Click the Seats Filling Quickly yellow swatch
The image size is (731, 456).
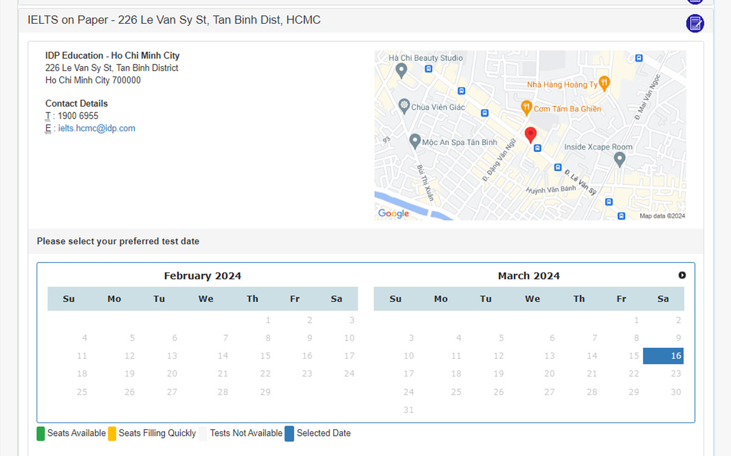coord(112,434)
